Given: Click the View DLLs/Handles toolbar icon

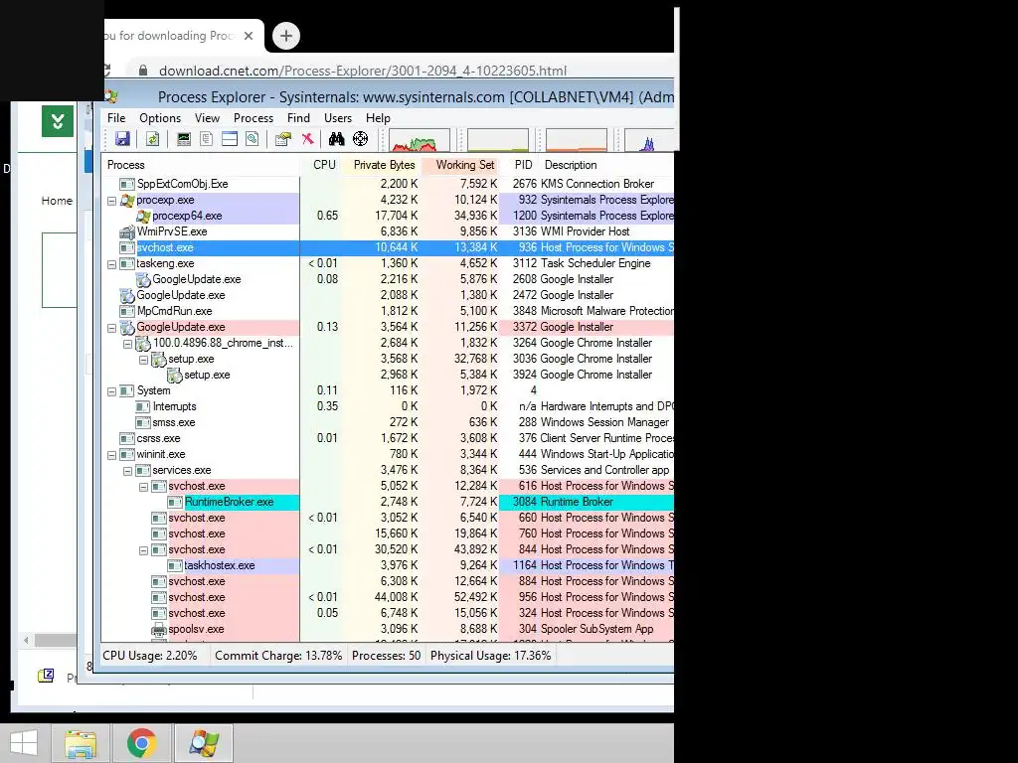Looking at the screenshot, I should [252, 139].
